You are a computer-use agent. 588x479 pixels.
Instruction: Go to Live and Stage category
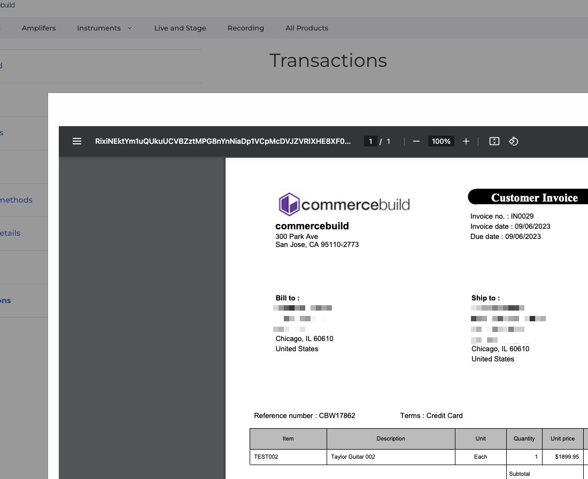(180, 28)
